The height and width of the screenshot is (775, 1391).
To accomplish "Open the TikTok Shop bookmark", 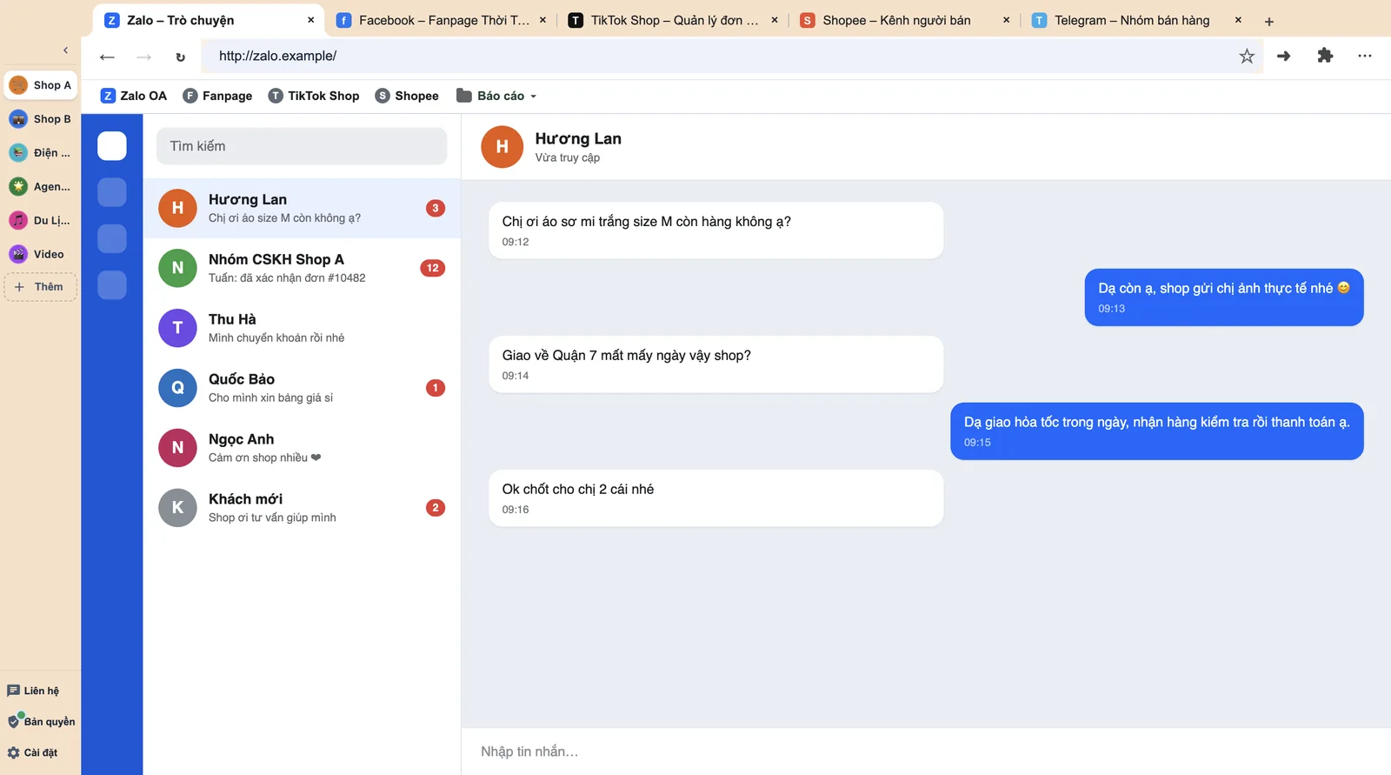I will click(314, 96).
